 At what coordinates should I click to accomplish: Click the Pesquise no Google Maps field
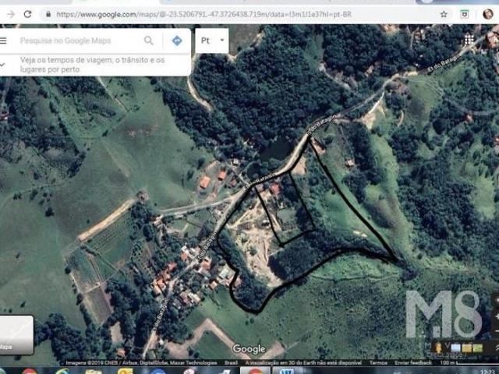click(78, 41)
